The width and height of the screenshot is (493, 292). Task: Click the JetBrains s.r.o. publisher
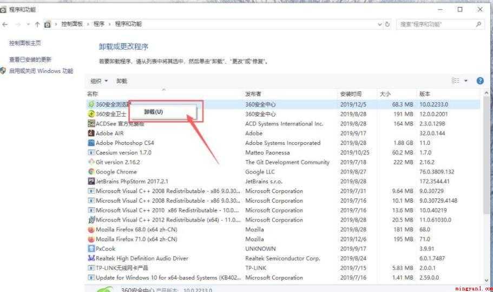pos(264,181)
